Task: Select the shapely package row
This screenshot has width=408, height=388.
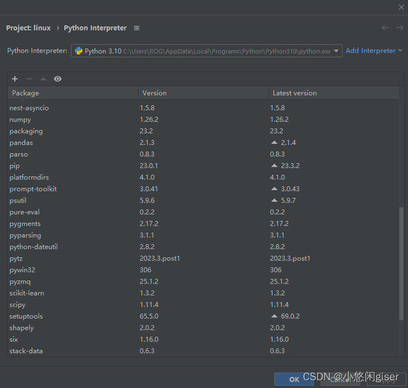Action: 203,328
